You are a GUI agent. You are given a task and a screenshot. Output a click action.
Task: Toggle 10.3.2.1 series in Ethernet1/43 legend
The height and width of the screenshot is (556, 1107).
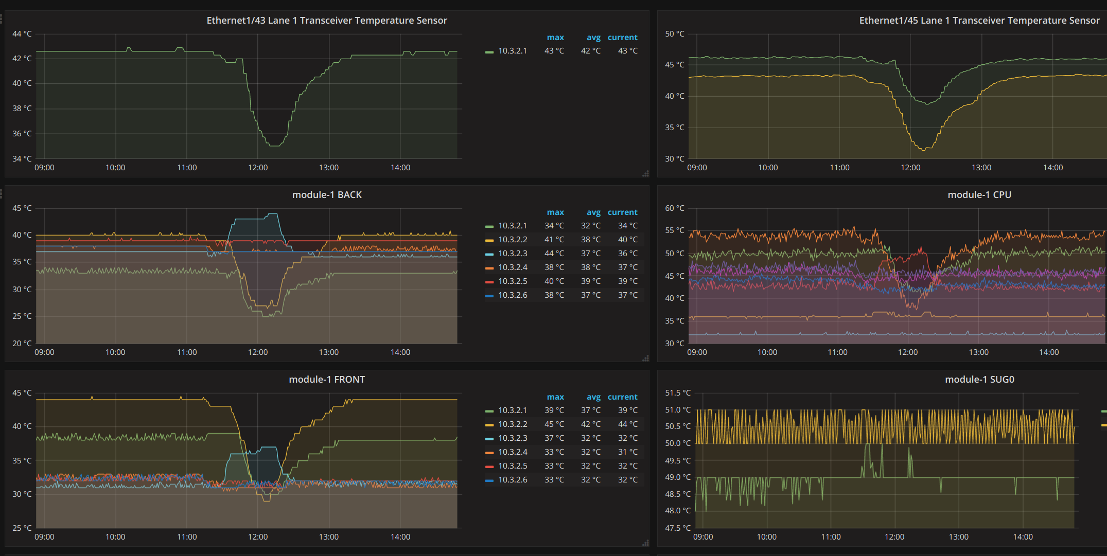point(513,51)
